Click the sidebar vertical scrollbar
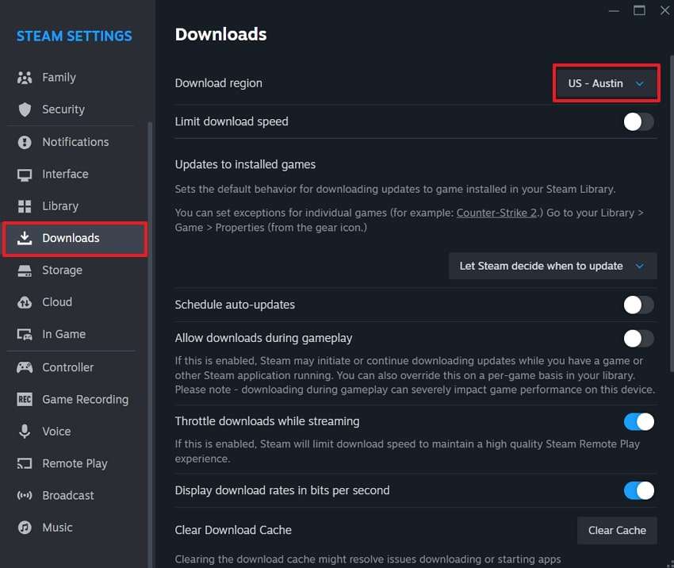This screenshot has height=568, width=674. 150,344
